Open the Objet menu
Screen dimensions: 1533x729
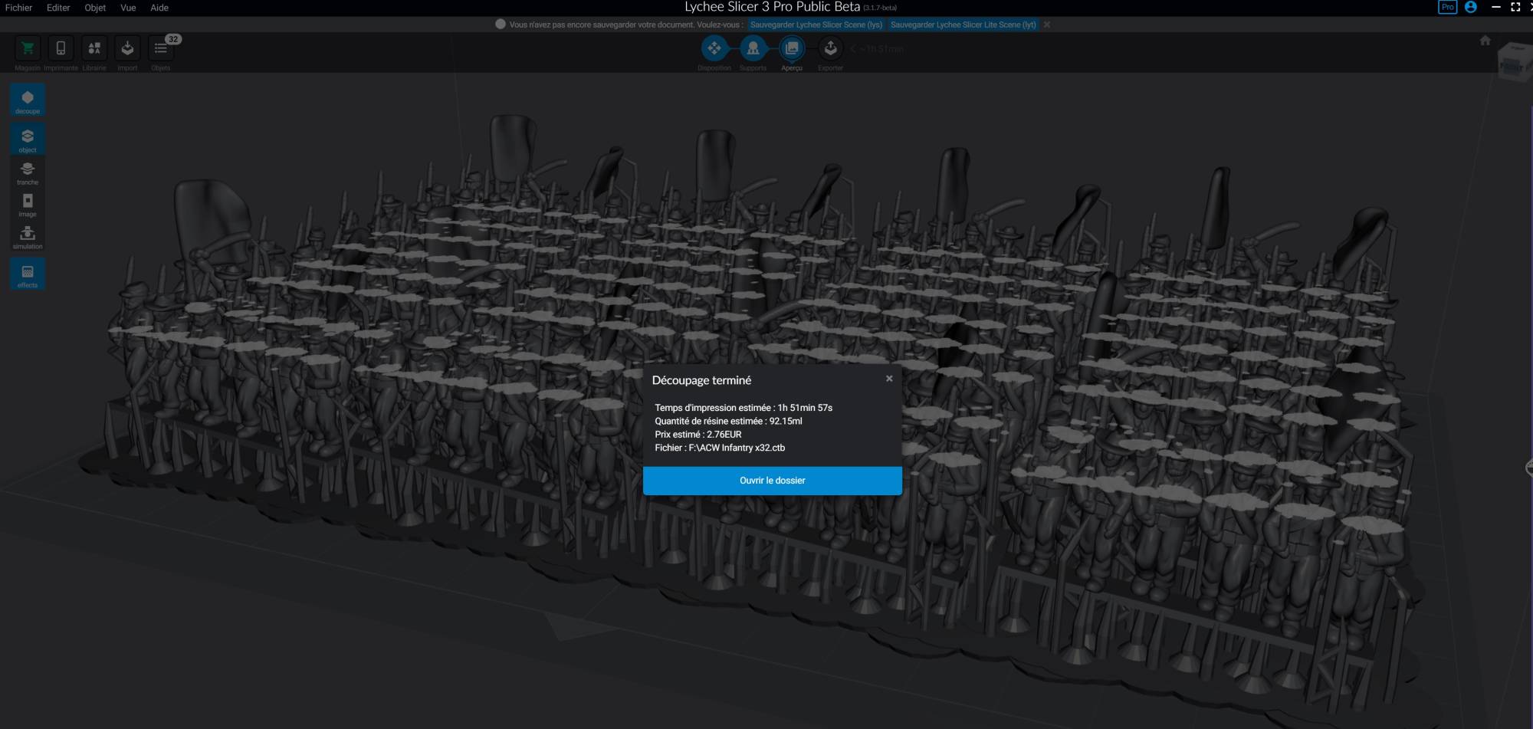pyautogui.click(x=95, y=8)
